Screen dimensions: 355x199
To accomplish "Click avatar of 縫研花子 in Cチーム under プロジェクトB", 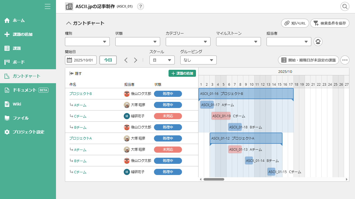I will (x=127, y=116).
